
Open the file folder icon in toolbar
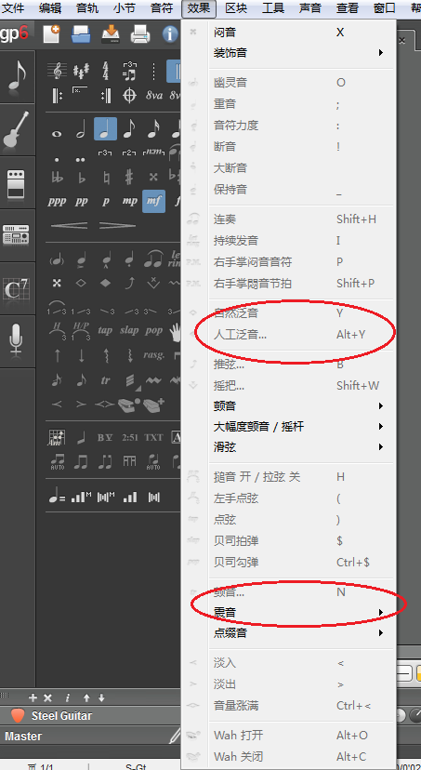point(81,33)
